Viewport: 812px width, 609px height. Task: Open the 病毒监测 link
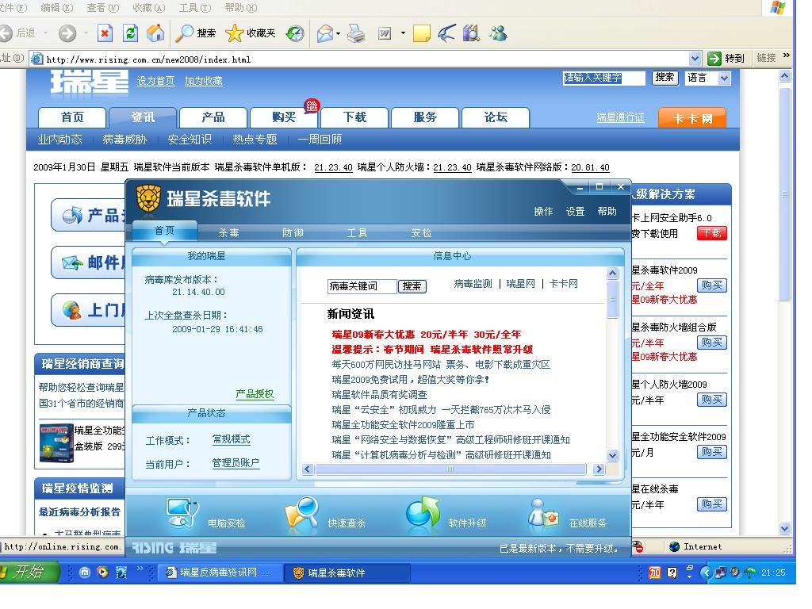tap(473, 284)
